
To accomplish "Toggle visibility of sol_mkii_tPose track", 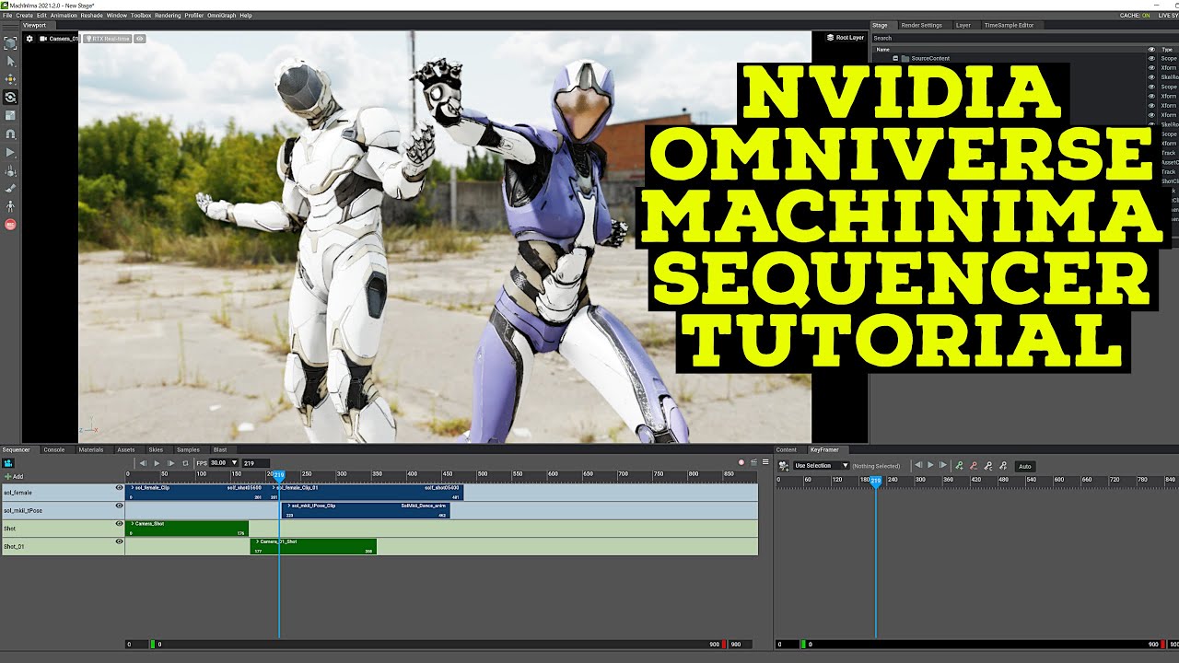I will (x=119, y=506).
